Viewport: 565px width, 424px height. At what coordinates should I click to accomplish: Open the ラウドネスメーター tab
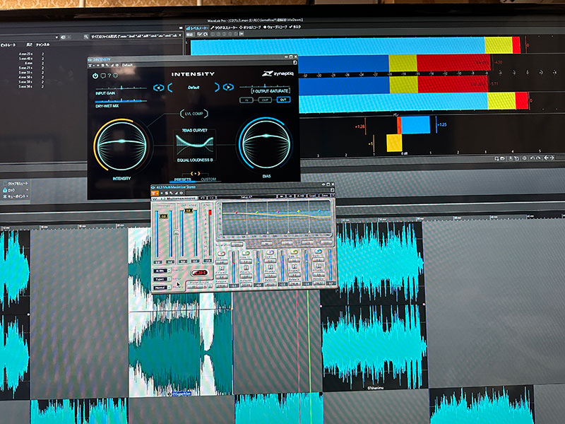coord(224,28)
